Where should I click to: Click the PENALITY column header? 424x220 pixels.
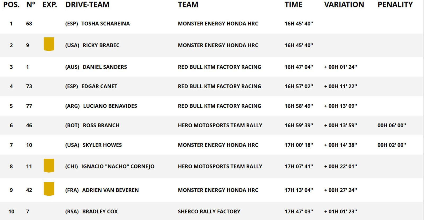click(395, 5)
